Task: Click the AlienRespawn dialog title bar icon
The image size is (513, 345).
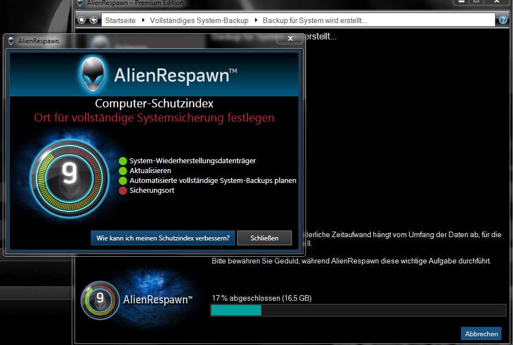Action: [11, 41]
